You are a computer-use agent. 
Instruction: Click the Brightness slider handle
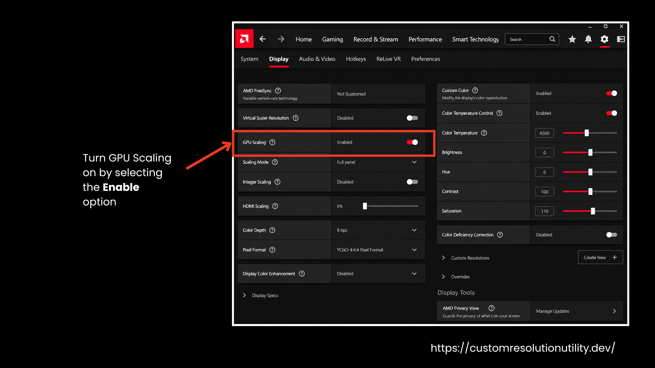coord(591,153)
